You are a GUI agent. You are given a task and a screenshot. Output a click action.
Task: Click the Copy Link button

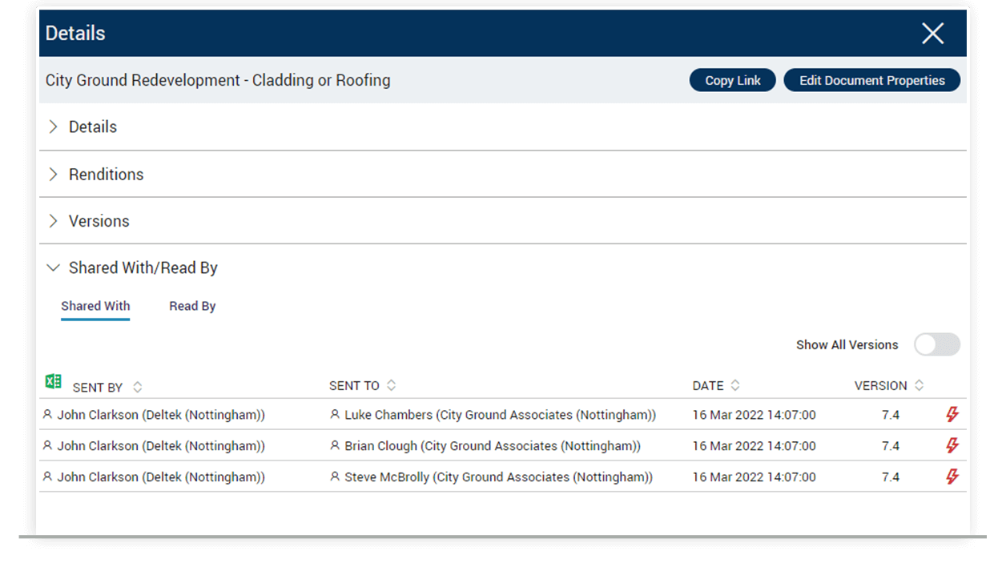pos(731,80)
